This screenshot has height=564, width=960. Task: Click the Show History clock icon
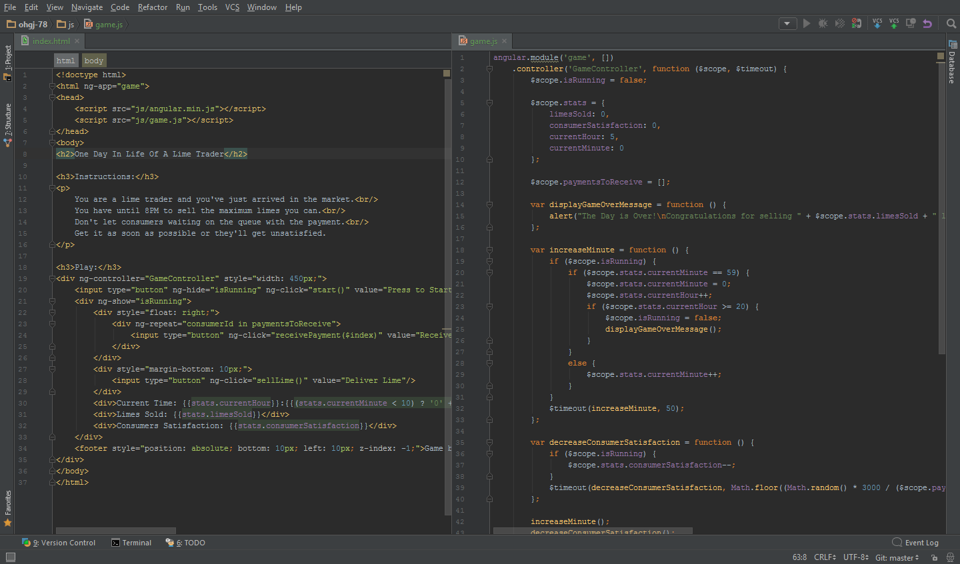[911, 23]
